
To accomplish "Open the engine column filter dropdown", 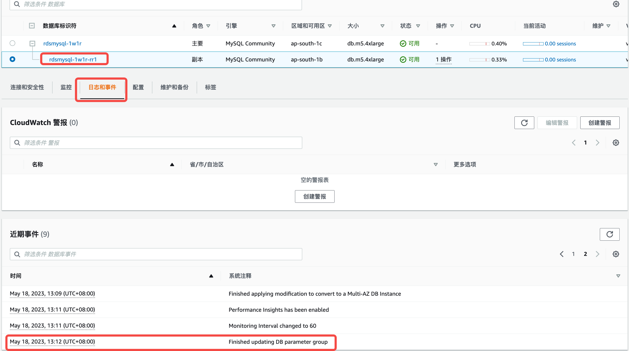I will (273, 26).
